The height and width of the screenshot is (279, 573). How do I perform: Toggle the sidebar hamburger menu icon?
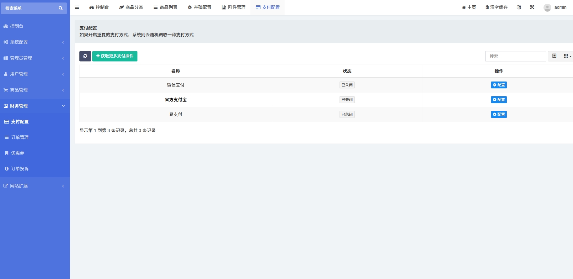point(77,7)
